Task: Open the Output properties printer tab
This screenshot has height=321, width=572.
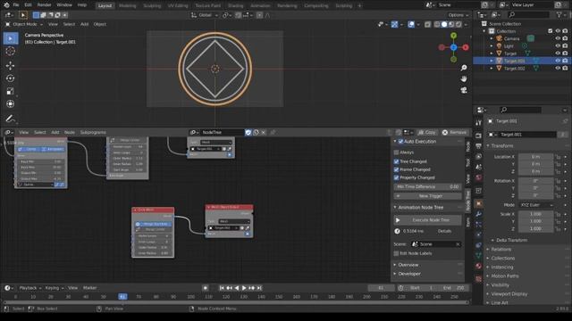Action: pos(479,146)
